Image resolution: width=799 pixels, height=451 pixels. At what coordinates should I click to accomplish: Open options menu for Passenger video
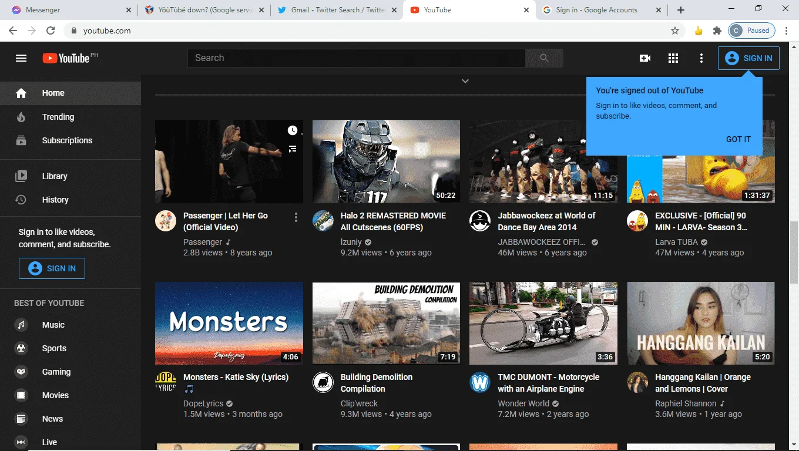pyautogui.click(x=296, y=218)
